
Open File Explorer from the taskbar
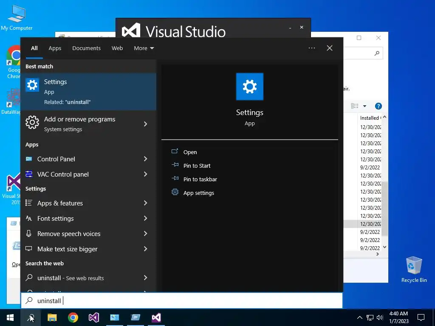[x=52, y=318]
